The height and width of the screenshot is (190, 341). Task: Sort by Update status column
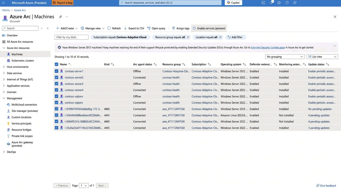coord(328,64)
